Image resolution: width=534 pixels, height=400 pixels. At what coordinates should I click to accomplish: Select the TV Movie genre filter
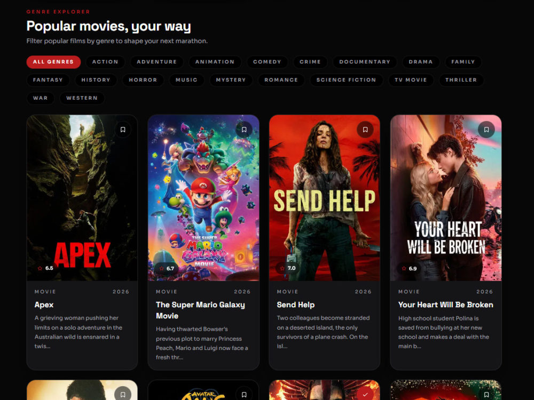coord(411,80)
